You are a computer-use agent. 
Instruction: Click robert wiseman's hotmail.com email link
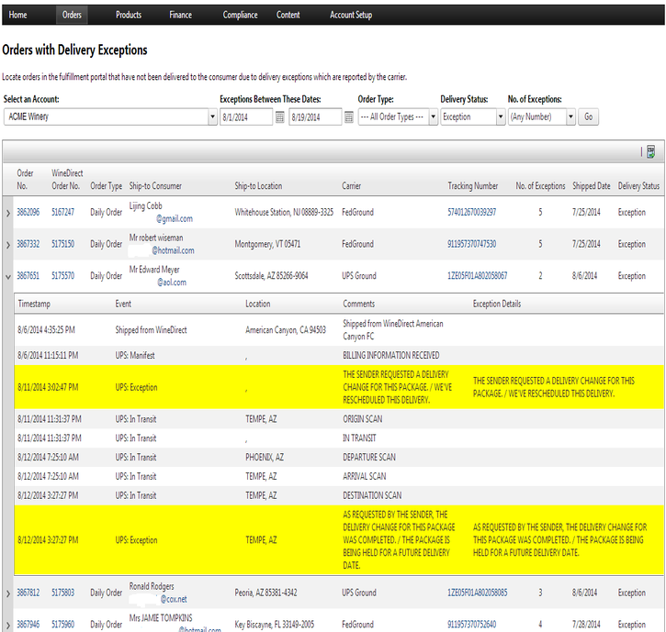[x=173, y=250]
